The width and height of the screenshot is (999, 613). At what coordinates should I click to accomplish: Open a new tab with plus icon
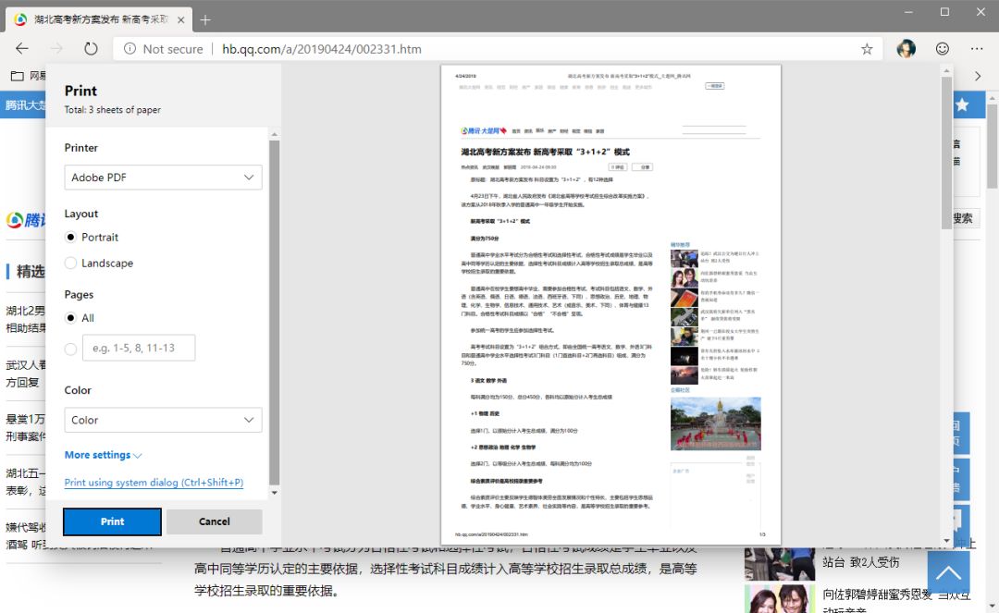[x=205, y=19]
